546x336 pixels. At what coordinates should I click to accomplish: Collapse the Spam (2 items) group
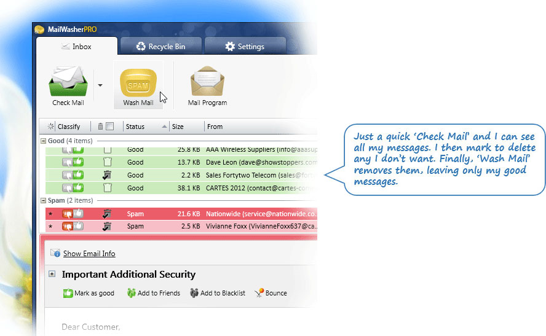click(x=44, y=200)
